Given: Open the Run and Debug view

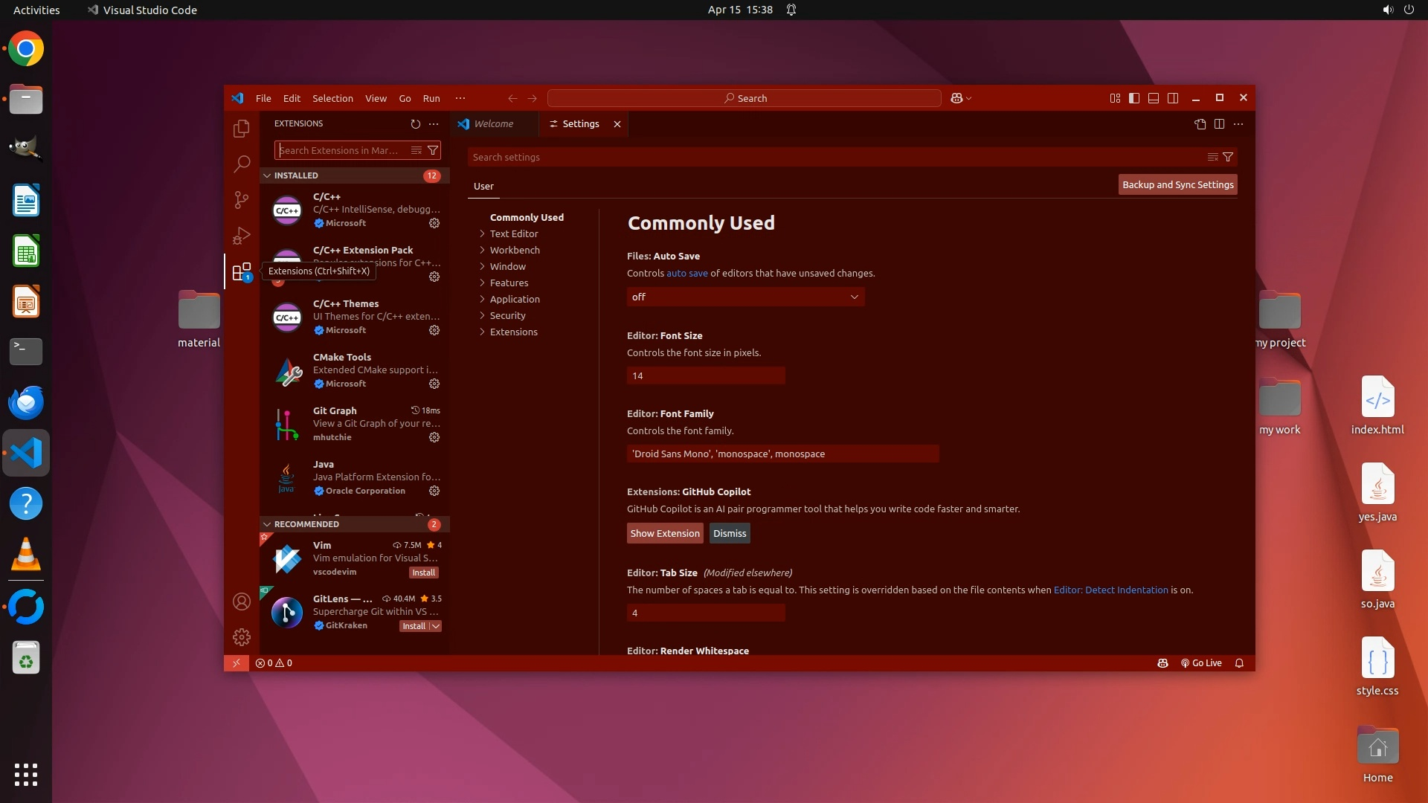Looking at the screenshot, I should tap(241, 236).
